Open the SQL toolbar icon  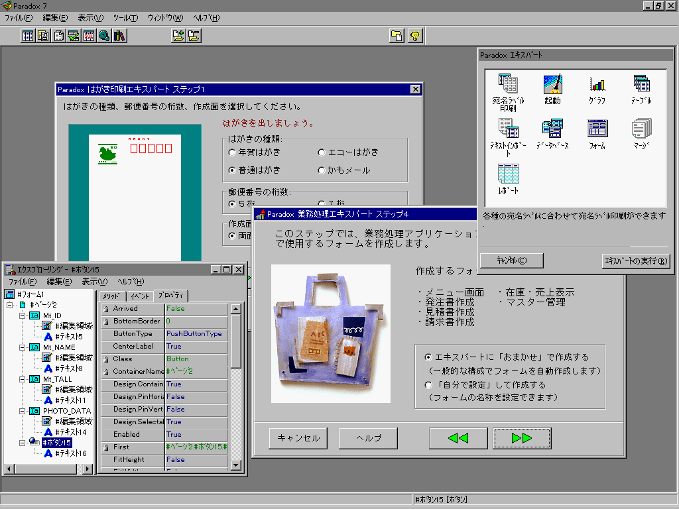(89, 36)
